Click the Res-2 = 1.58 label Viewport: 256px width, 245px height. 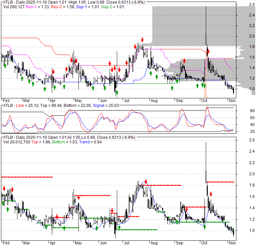[x=63, y=7]
